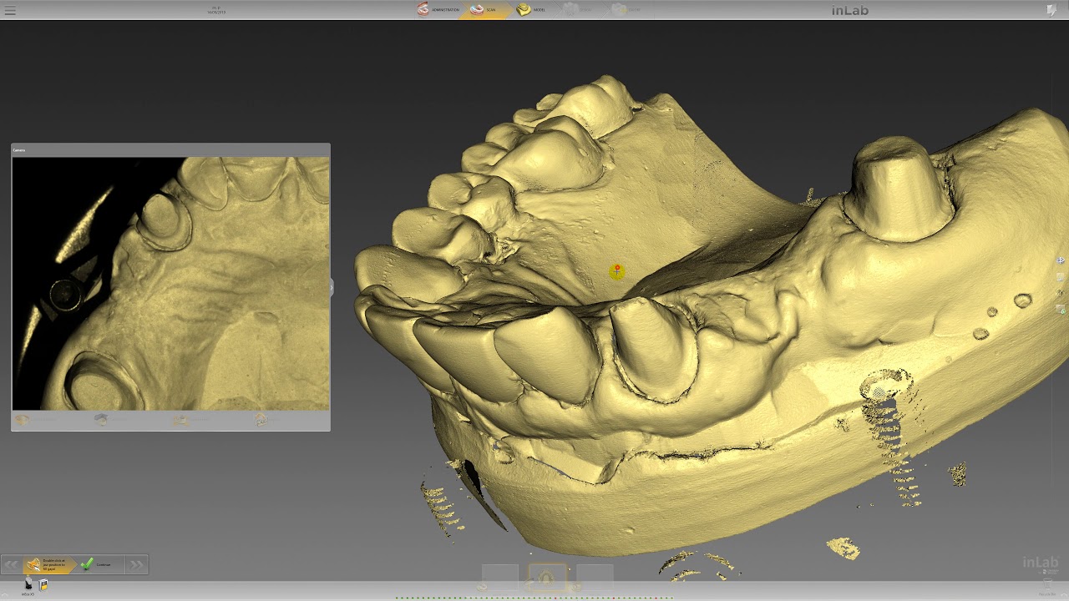This screenshot has width=1069, height=601.
Task: Click the second icon in the right-side view tools
Action: [1061, 277]
